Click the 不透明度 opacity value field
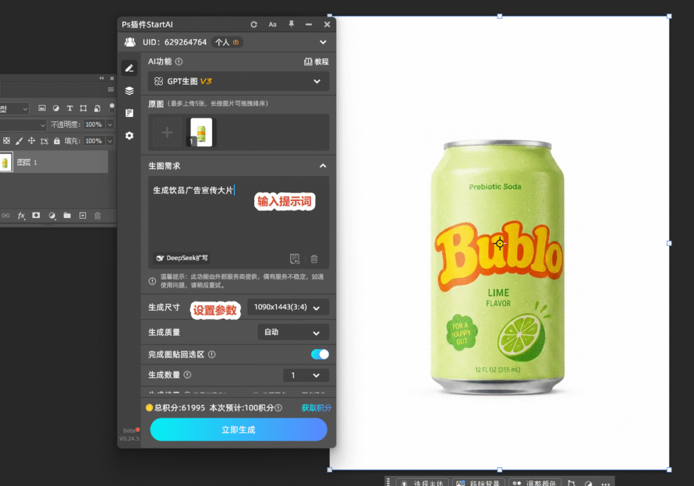The image size is (694, 486). pos(94,125)
